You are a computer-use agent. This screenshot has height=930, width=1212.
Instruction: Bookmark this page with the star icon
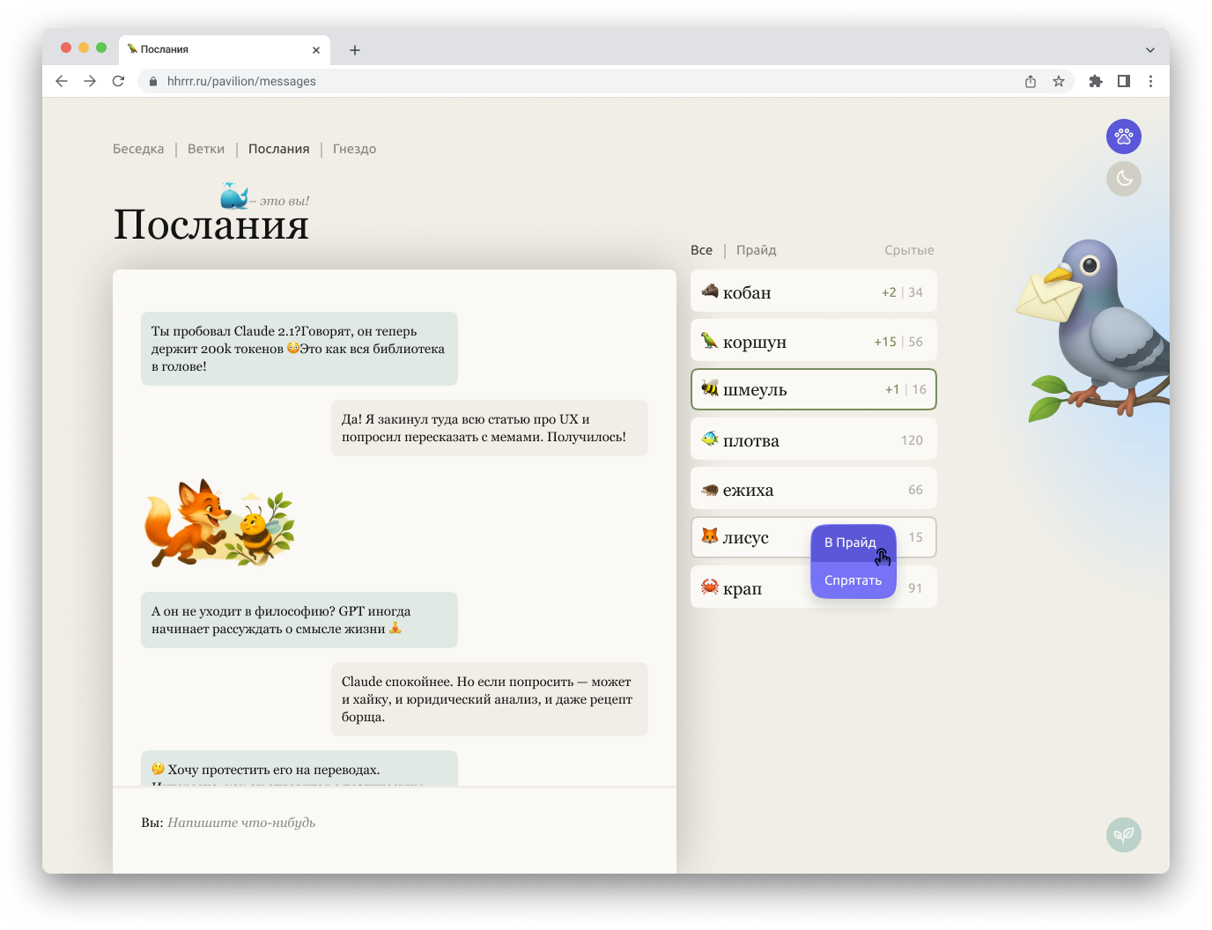point(1058,81)
